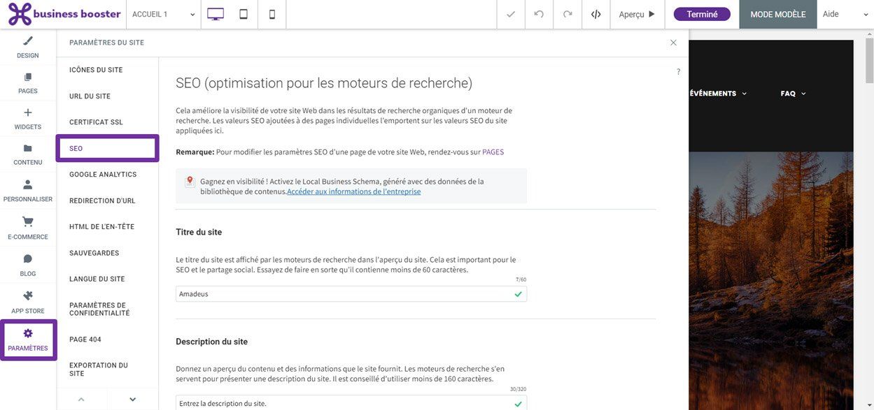The image size is (874, 410).
Task: Open Accéder aux informations de l'entreprise link
Action: [354, 191]
